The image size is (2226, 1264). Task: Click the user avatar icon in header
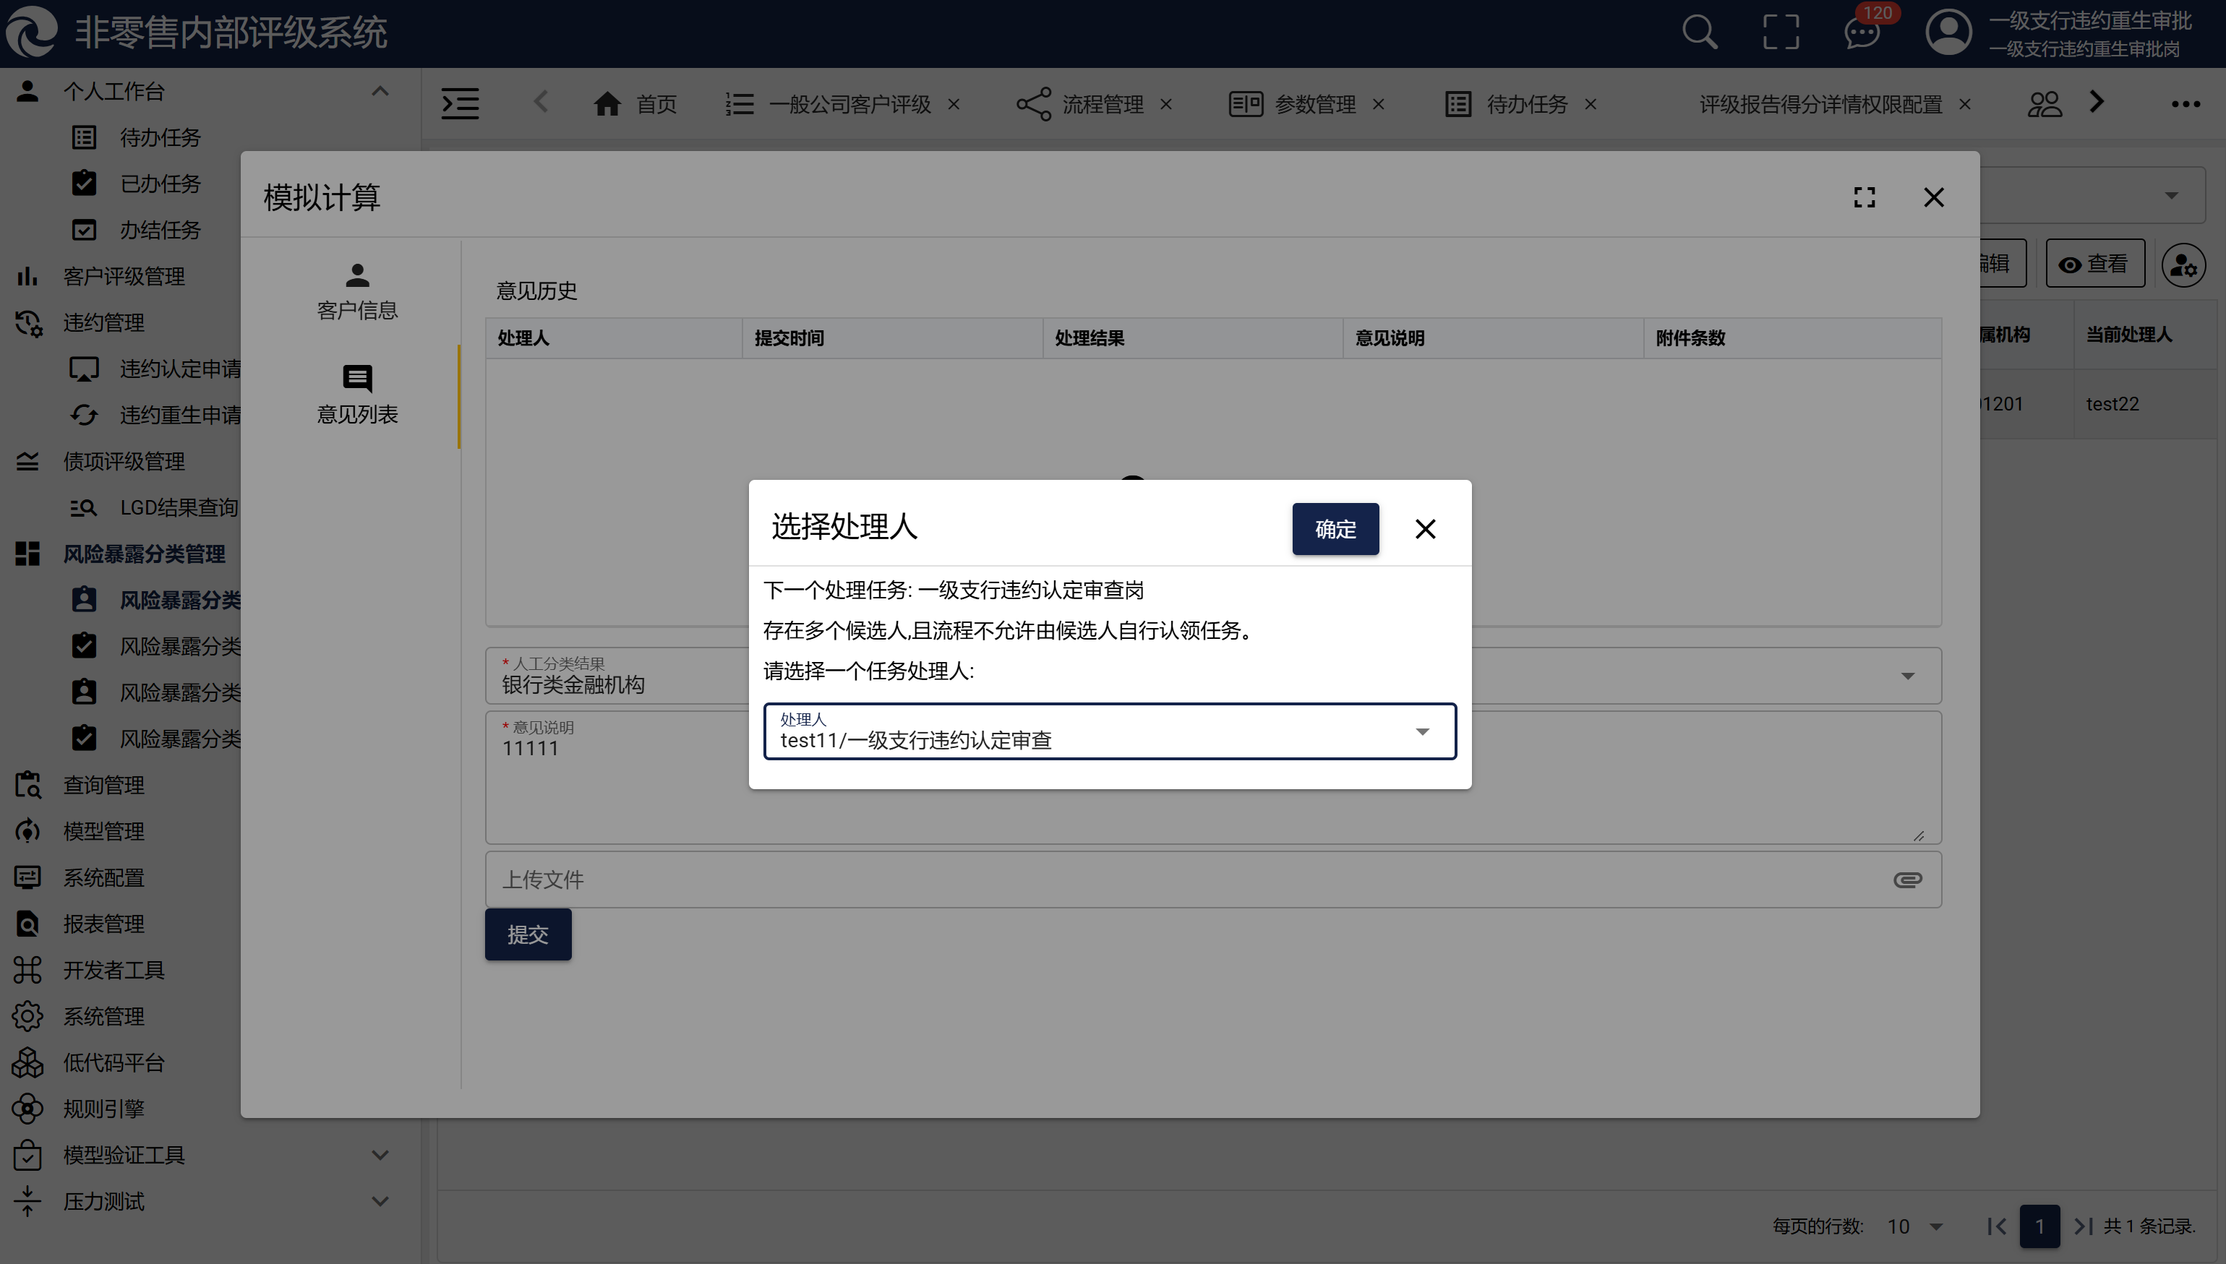[1948, 33]
